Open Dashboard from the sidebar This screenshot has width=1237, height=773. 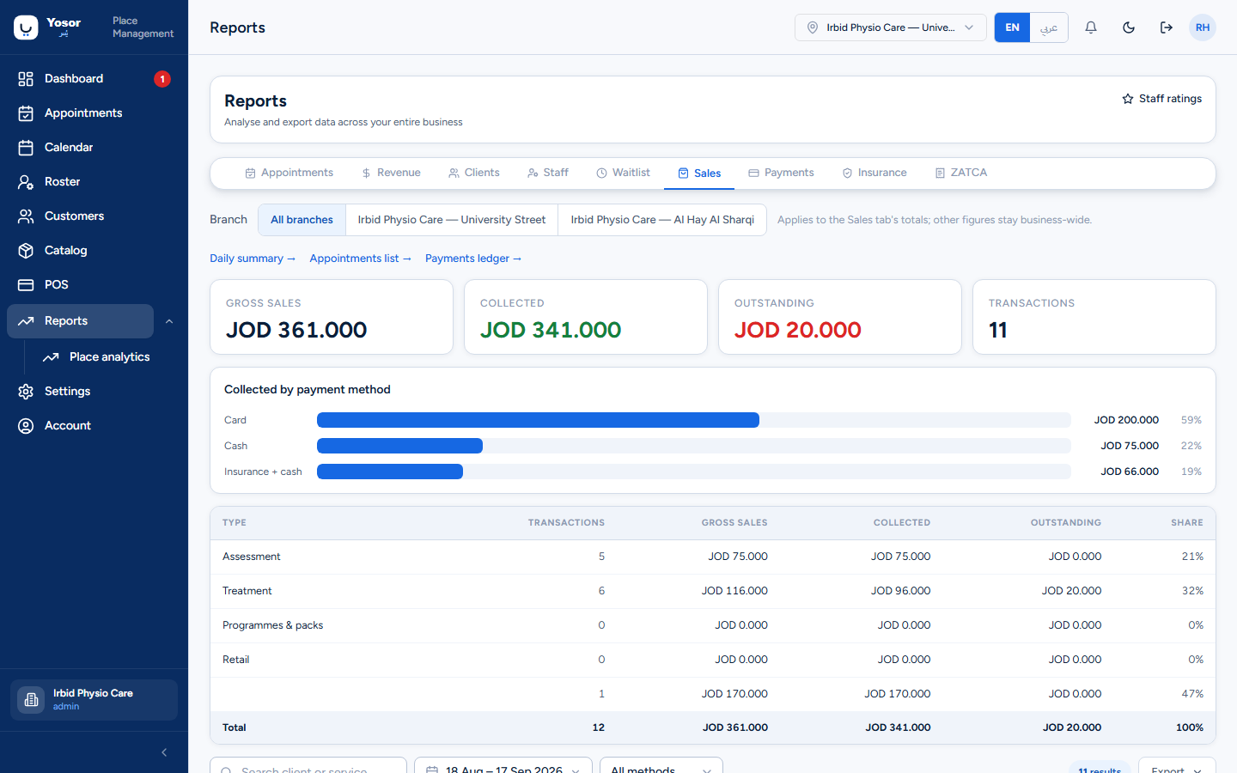(94, 79)
